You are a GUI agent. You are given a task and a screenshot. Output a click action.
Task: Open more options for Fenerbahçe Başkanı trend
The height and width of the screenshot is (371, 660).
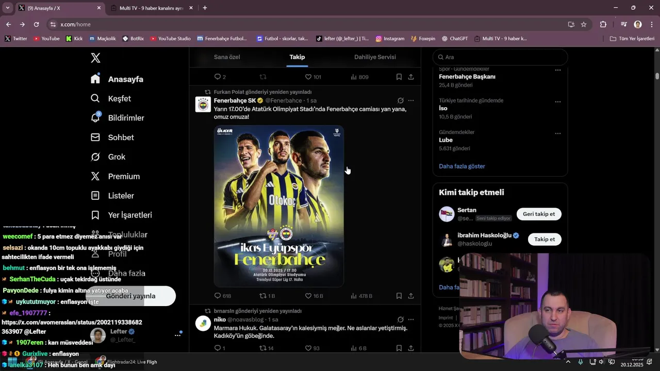(558, 70)
